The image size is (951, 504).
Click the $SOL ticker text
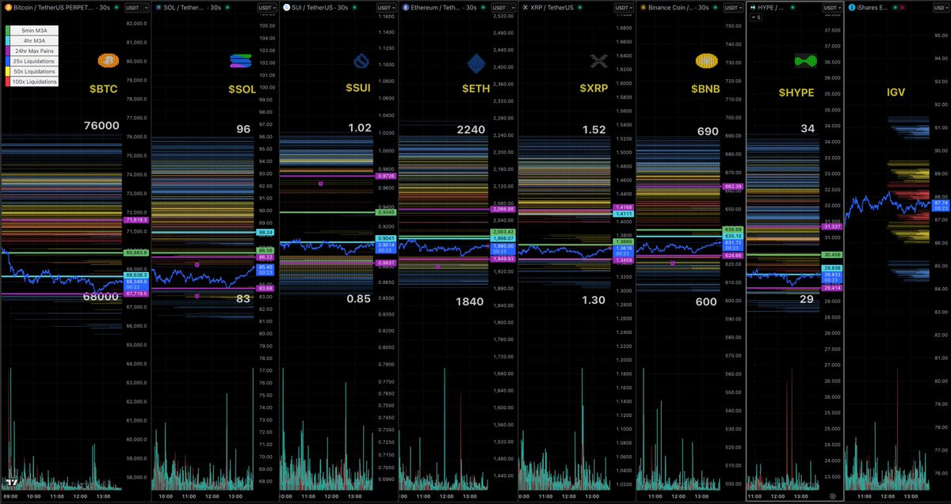click(x=243, y=89)
